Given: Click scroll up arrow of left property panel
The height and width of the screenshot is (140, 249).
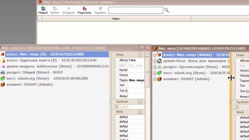Looking at the screenshot, I should (147, 54).
